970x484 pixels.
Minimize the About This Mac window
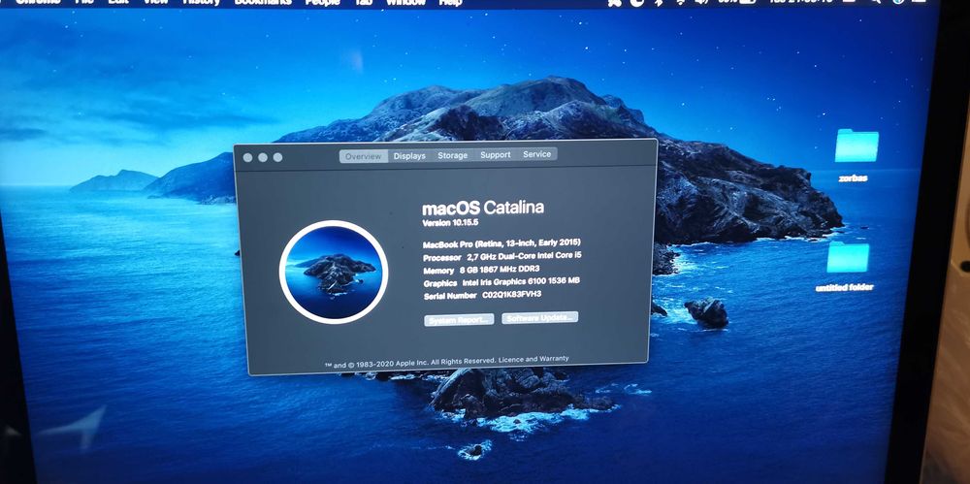(263, 158)
